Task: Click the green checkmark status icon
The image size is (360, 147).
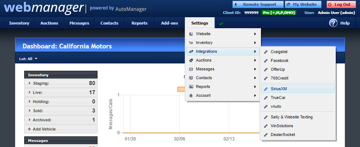Action: (221, 23)
